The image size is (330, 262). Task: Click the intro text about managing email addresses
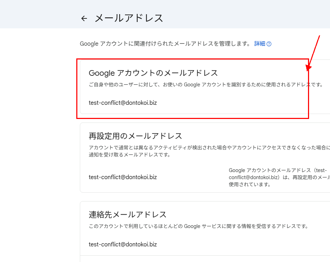[x=165, y=44]
